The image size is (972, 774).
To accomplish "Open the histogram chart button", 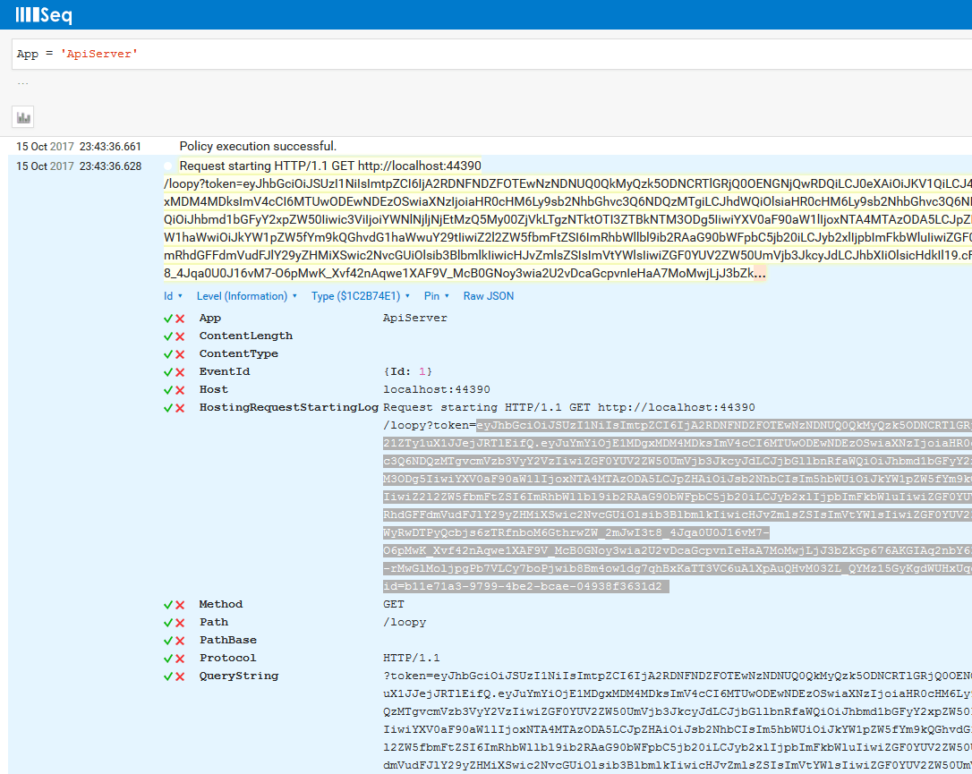I will pyautogui.click(x=23, y=116).
